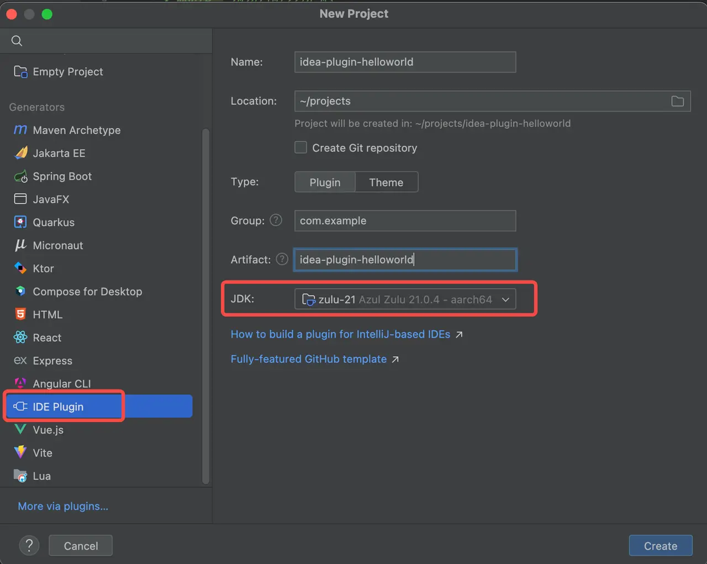The width and height of the screenshot is (707, 564).
Task: Click the Angular CLI icon
Action: (x=20, y=382)
